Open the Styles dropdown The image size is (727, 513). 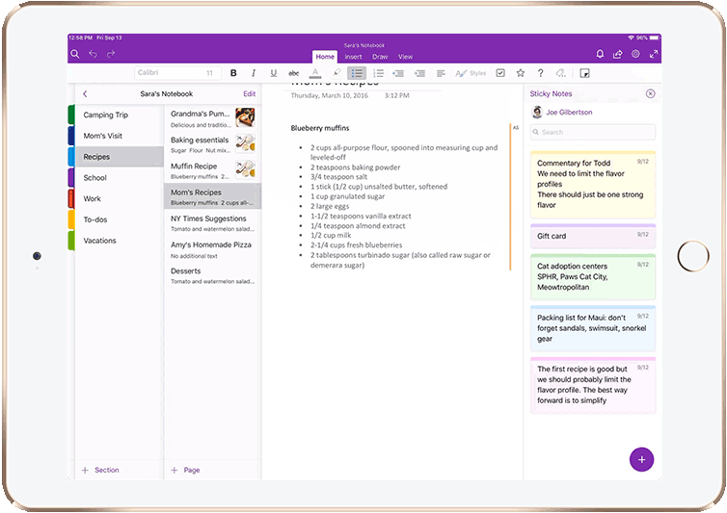tap(471, 73)
